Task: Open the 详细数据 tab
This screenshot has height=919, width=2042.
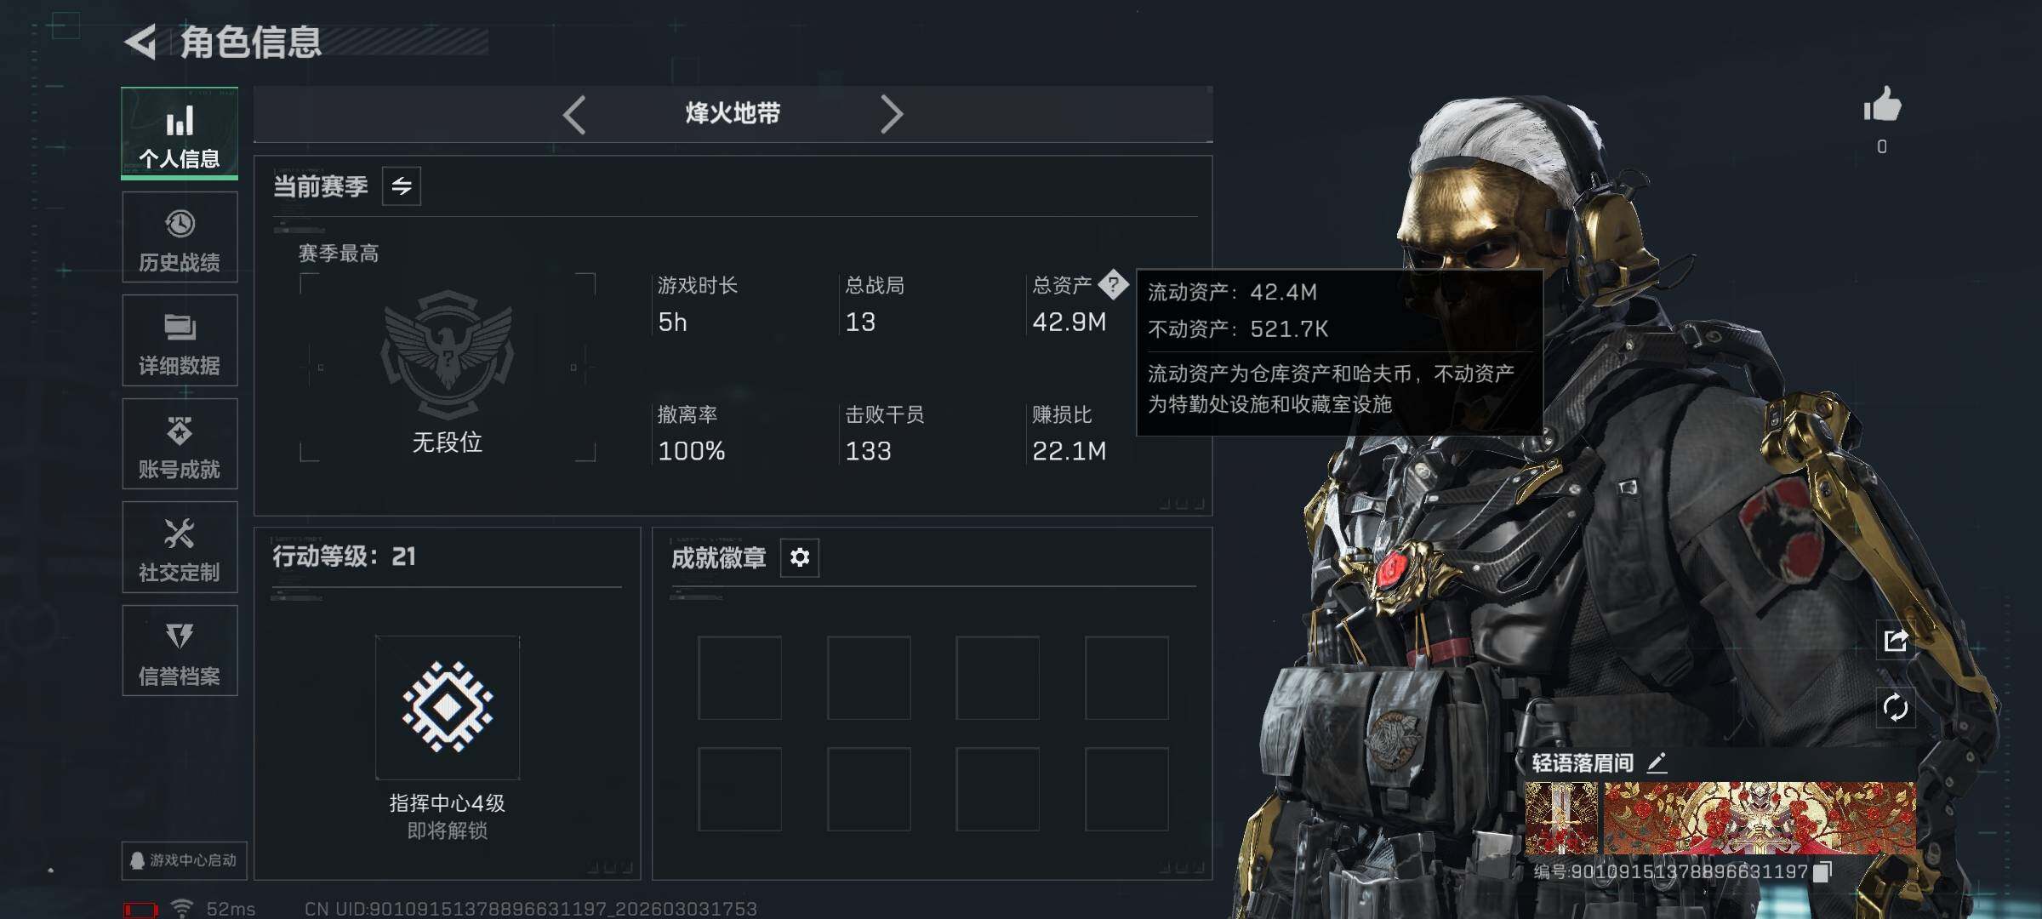Action: 180,340
